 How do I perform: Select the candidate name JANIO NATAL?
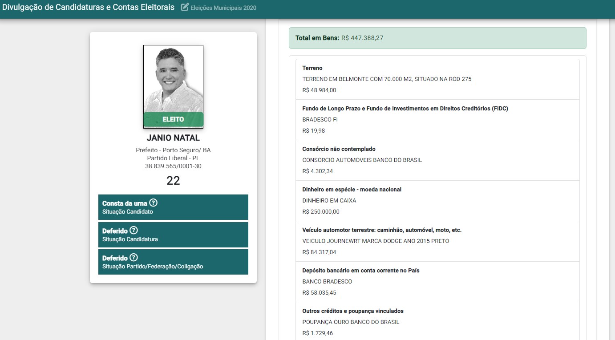(x=173, y=138)
